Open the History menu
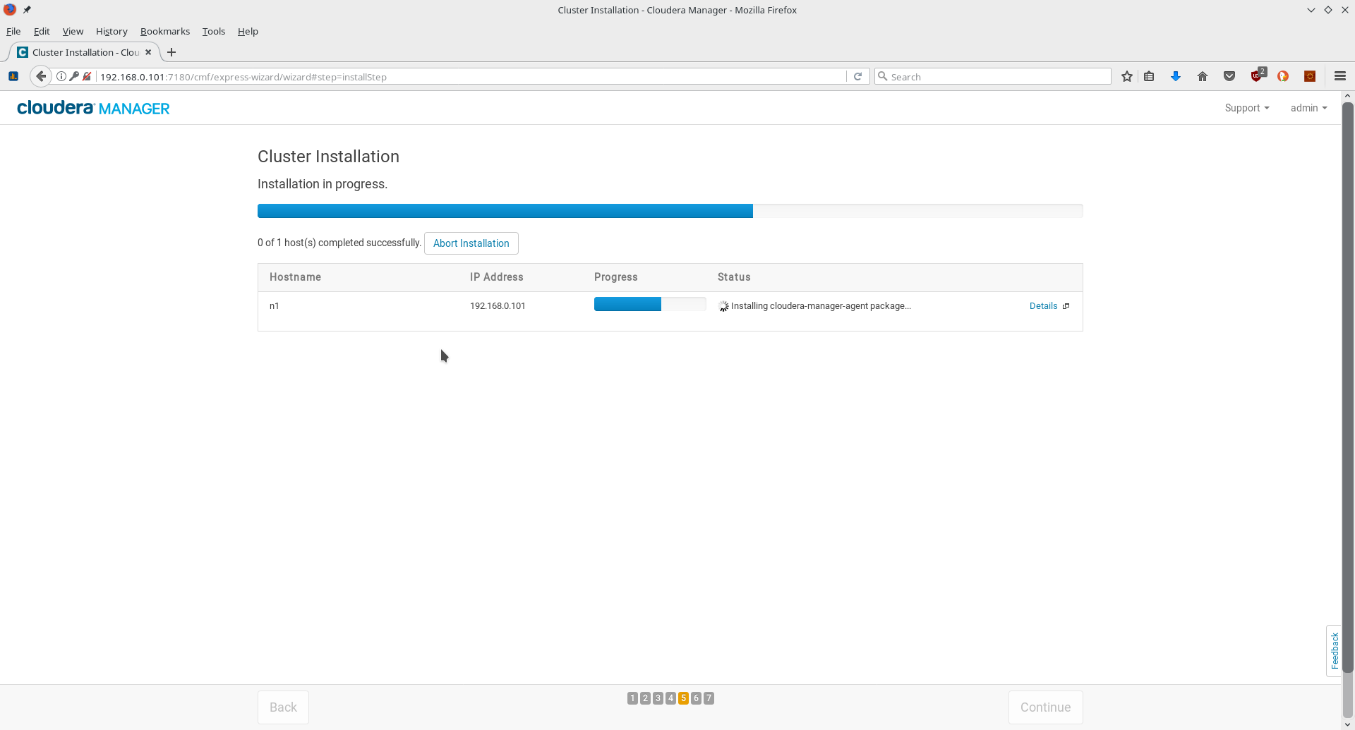This screenshot has height=730, width=1355. tap(112, 31)
